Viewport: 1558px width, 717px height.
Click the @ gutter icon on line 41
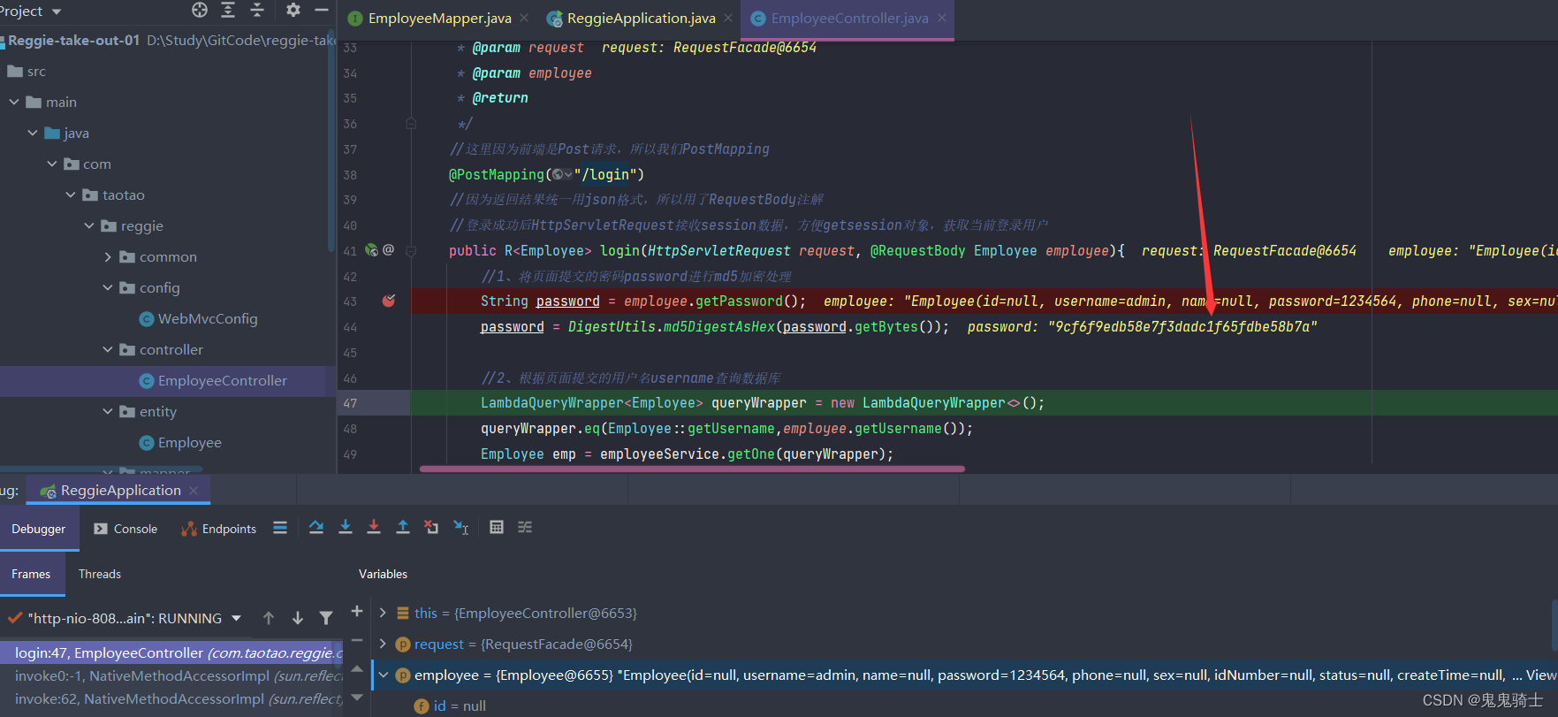[389, 250]
